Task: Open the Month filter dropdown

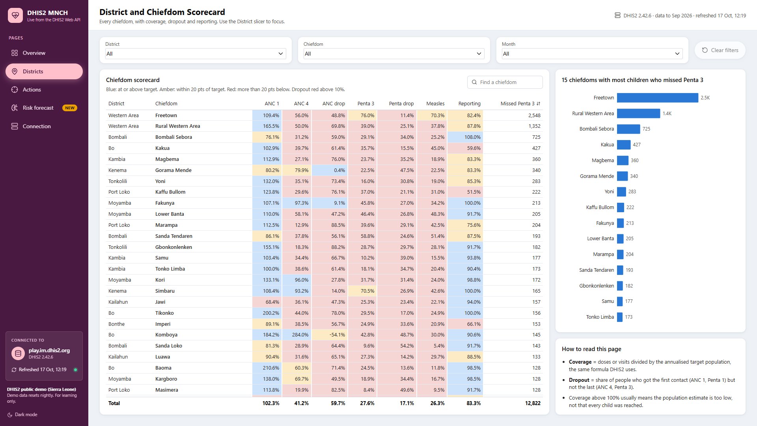Action: pyautogui.click(x=592, y=54)
